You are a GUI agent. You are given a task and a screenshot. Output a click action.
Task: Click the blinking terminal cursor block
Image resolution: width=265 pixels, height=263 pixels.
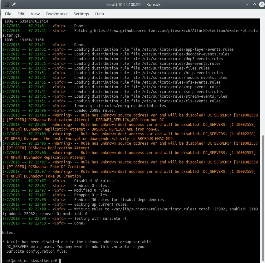(59, 260)
